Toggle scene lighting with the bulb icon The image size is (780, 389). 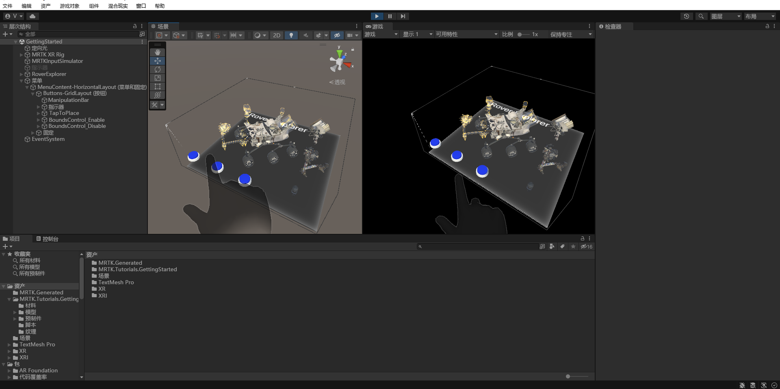291,35
